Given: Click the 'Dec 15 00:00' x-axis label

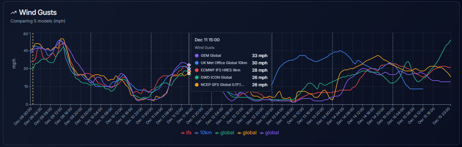Looking at the screenshot, I should pos(386,116).
